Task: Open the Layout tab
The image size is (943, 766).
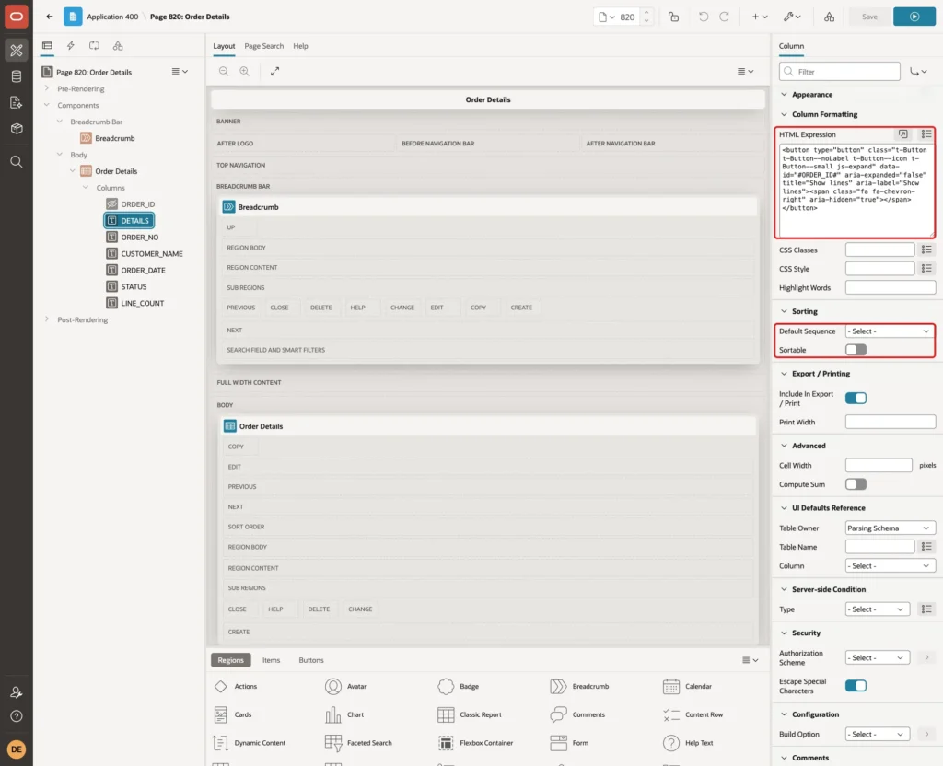Action: click(x=224, y=46)
